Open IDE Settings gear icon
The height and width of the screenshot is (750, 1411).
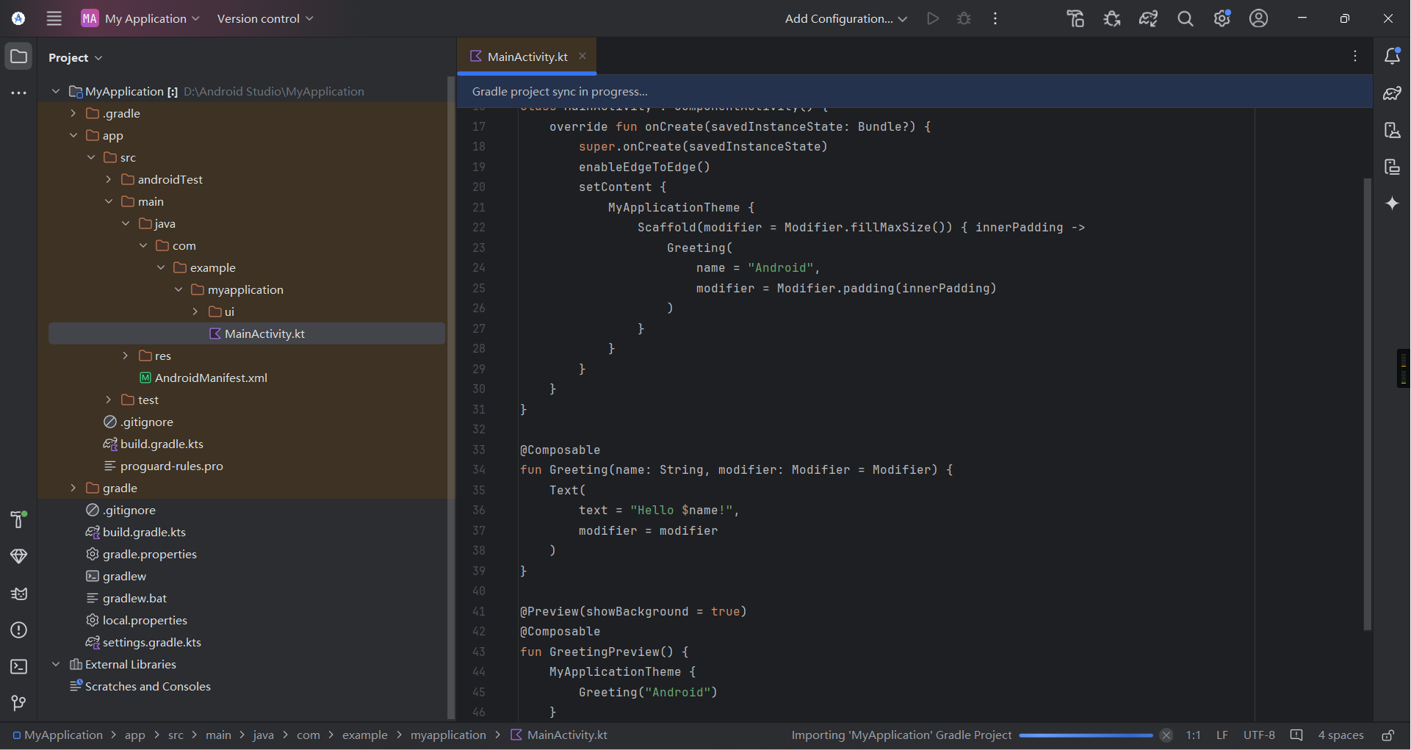tap(1222, 18)
